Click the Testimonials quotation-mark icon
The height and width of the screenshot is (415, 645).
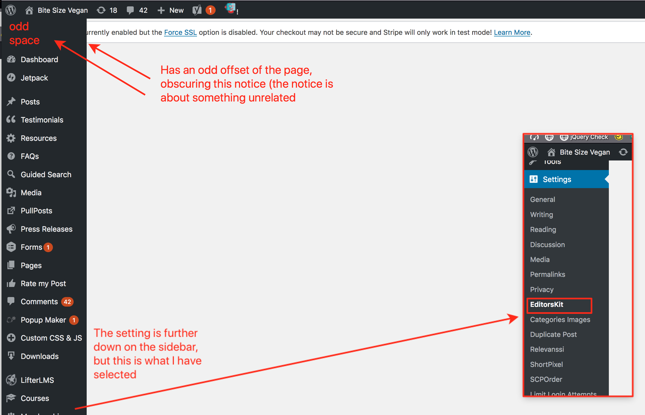tap(11, 119)
